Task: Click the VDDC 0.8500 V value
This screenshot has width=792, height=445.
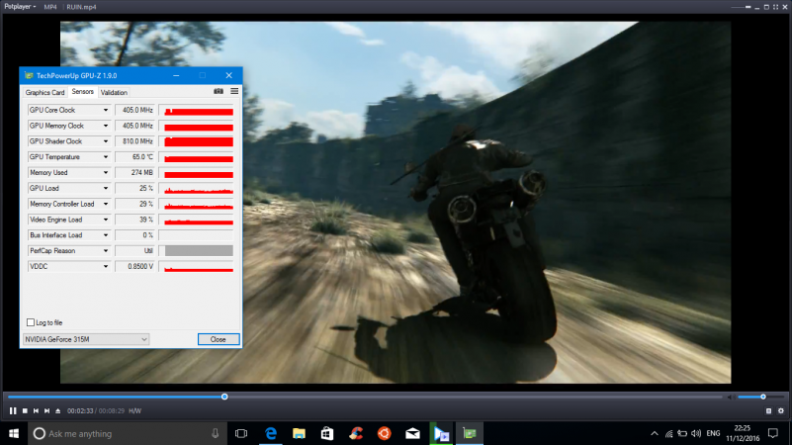Action: point(134,267)
